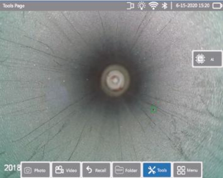Click the Tools Page title text
This screenshot has height=178, width=223.
pos(14,6)
